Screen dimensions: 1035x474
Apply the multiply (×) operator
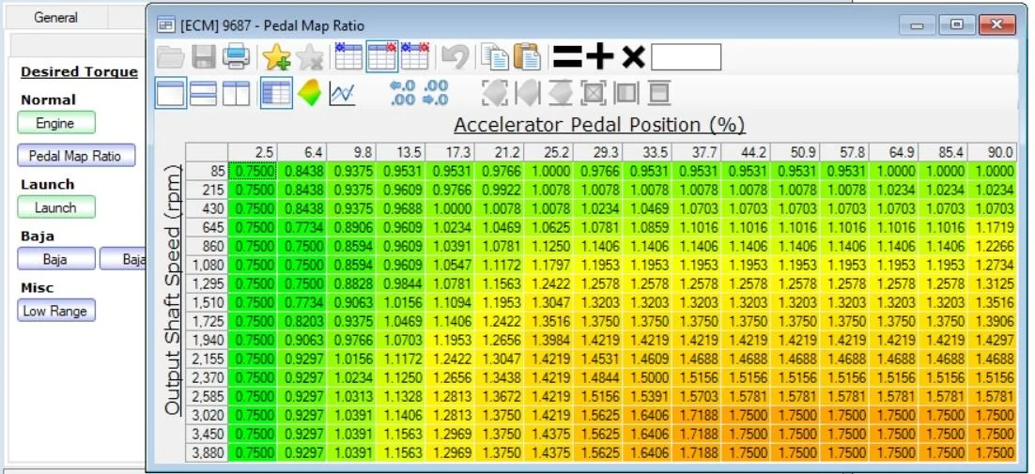pyautogui.click(x=633, y=57)
